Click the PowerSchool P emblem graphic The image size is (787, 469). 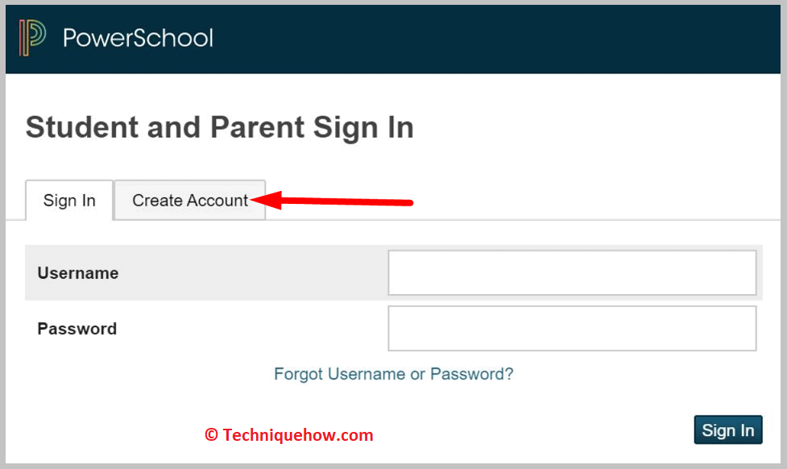(x=31, y=37)
